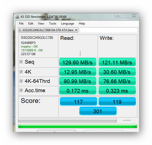Image resolution: width=152 pixels, height=145 pixels.
Task: Click the AS SSD Benchmark title bar icon
Action: (x=17, y=17)
